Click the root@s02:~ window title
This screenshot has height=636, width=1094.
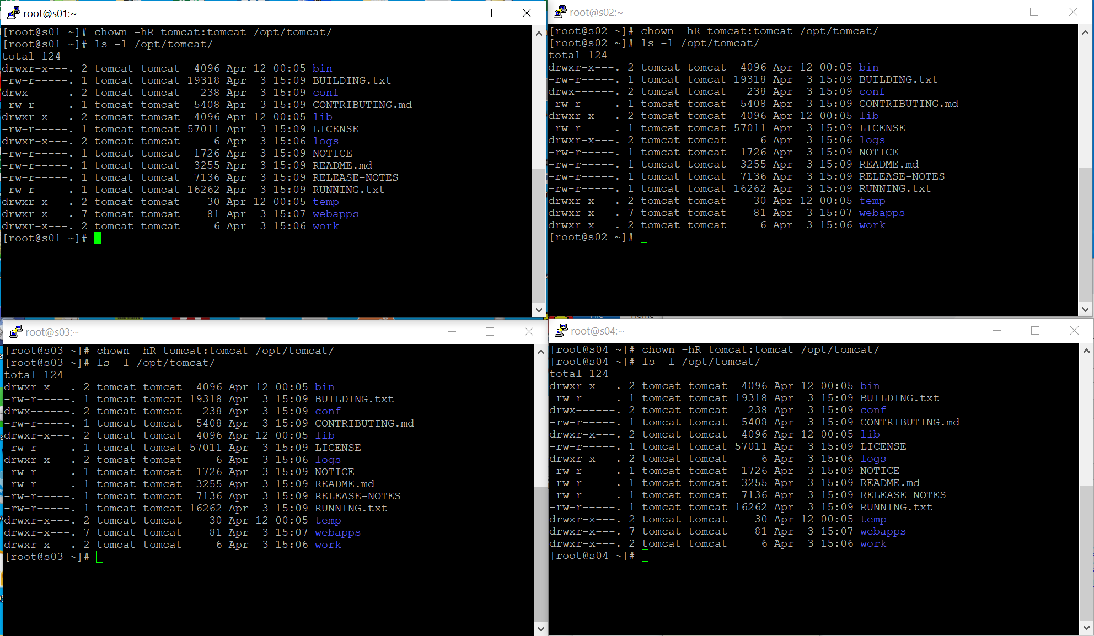point(597,12)
